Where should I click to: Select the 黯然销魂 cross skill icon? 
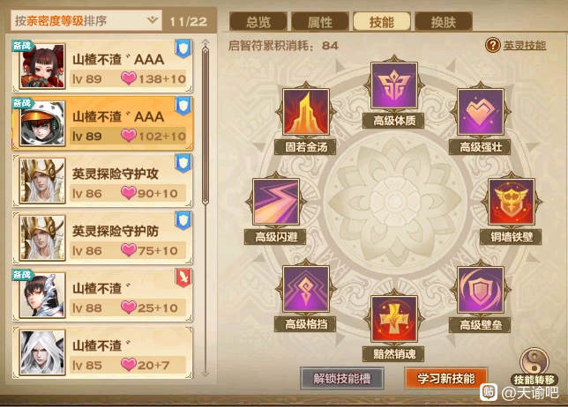(394, 319)
